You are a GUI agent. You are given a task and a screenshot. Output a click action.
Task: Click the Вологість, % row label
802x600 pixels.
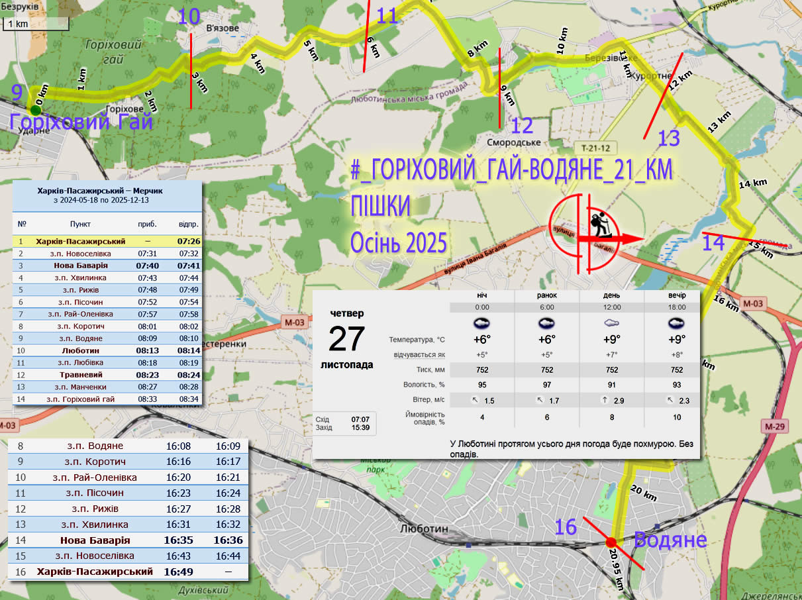click(424, 385)
